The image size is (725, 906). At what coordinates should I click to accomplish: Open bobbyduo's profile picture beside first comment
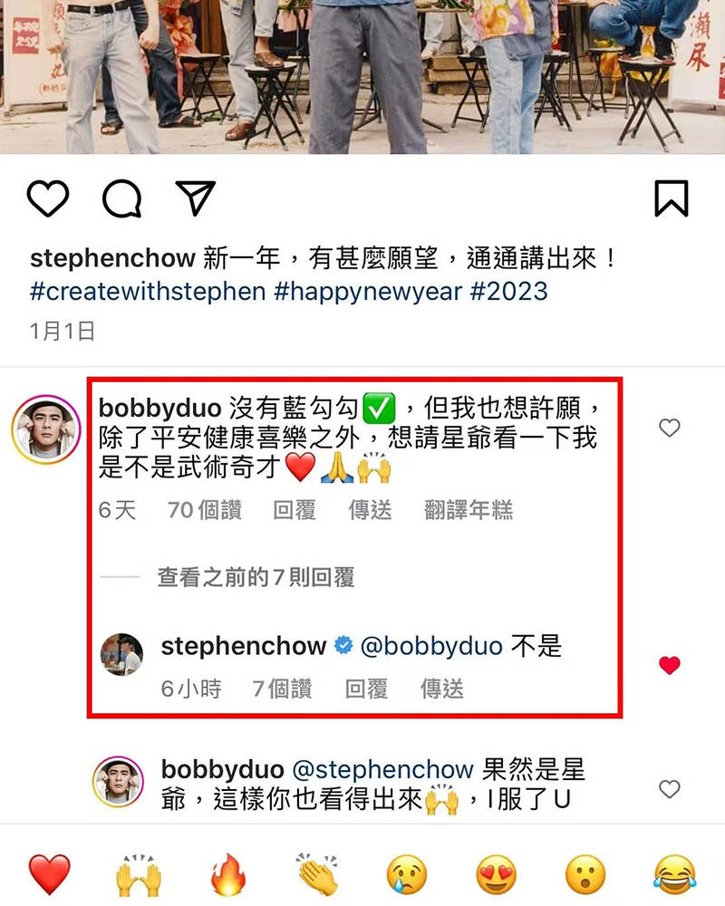(x=46, y=429)
